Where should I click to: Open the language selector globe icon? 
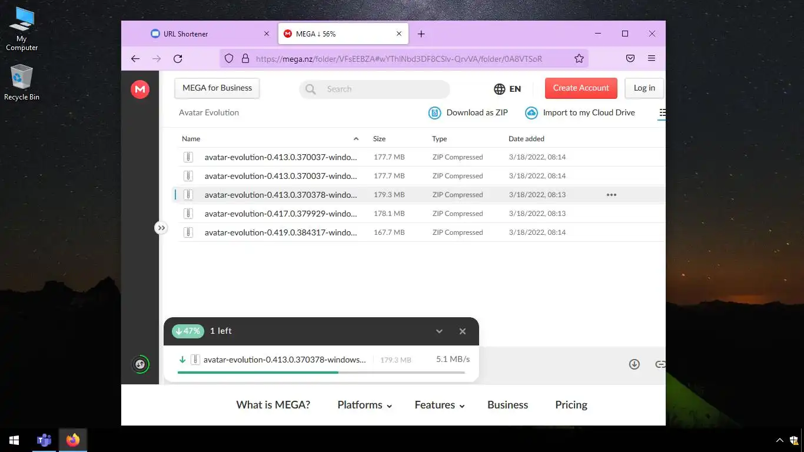499,89
